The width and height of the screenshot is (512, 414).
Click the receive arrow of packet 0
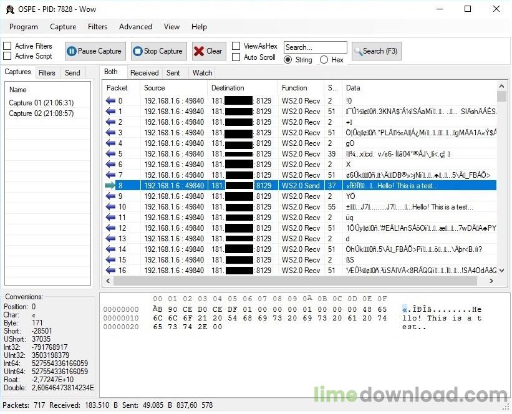pyautogui.click(x=110, y=100)
